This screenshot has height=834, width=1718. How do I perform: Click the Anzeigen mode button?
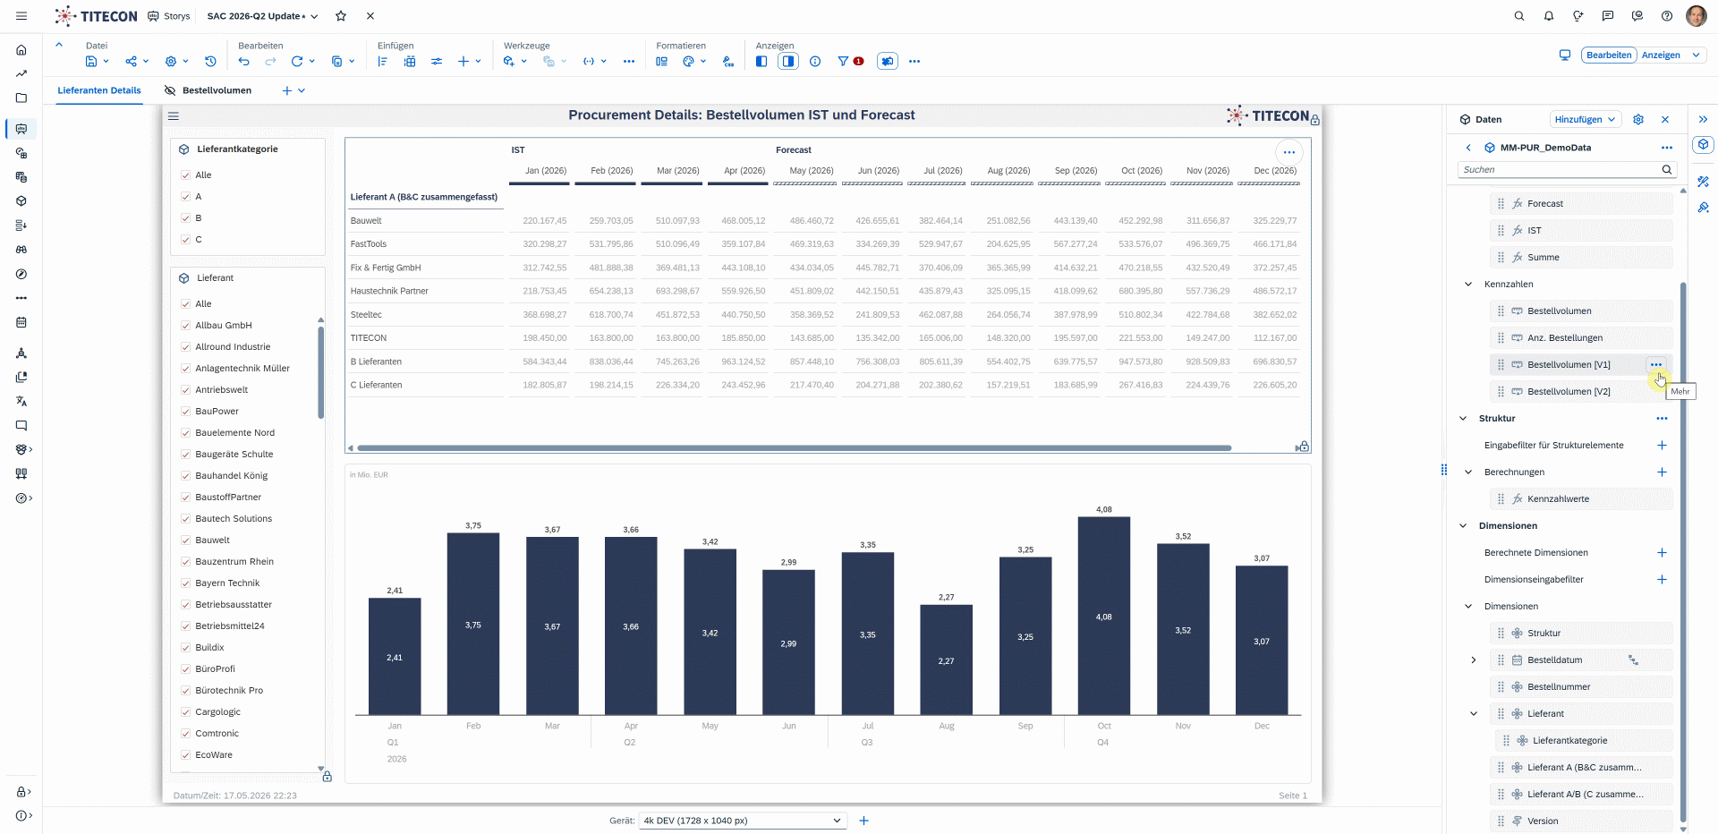click(x=1661, y=55)
